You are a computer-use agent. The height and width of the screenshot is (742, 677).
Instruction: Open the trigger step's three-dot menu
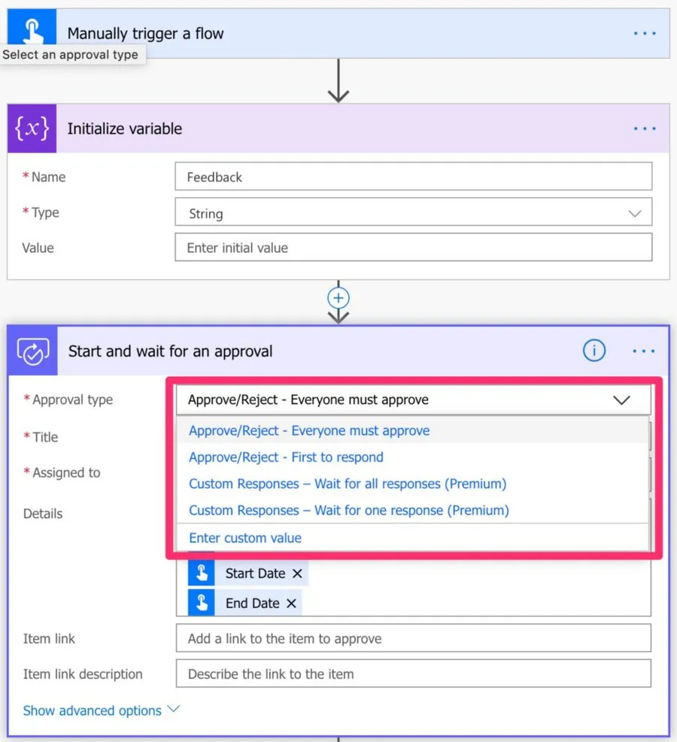click(x=645, y=34)
